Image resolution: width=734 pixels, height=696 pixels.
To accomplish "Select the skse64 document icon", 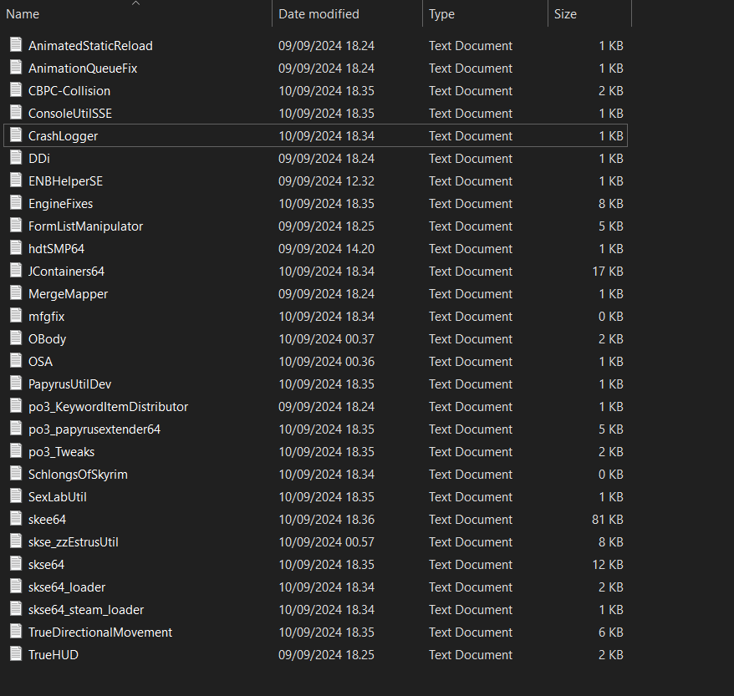I will click(x=16, y=564).
